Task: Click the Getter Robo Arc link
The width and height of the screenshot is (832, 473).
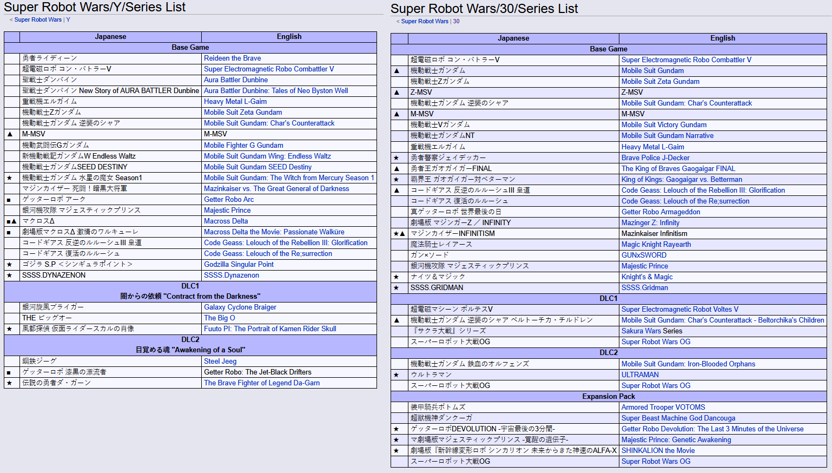Action: [x=229, y=200]
